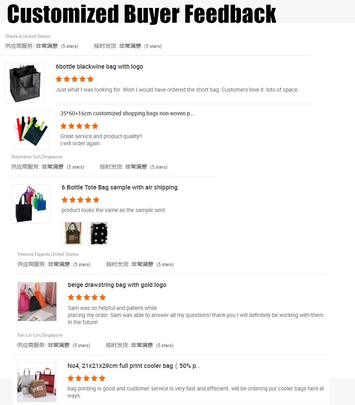
Task: Open the 6bottle blackwine bag thumbnail
Action: 25,83
